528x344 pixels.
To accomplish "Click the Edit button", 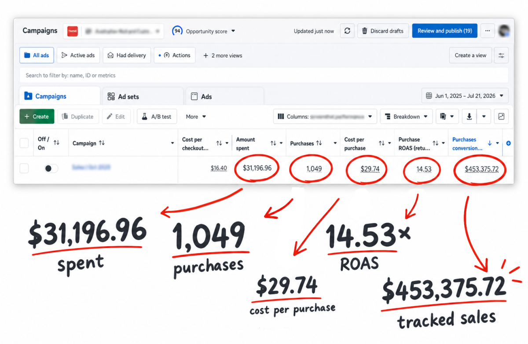I will coord(116,117).
